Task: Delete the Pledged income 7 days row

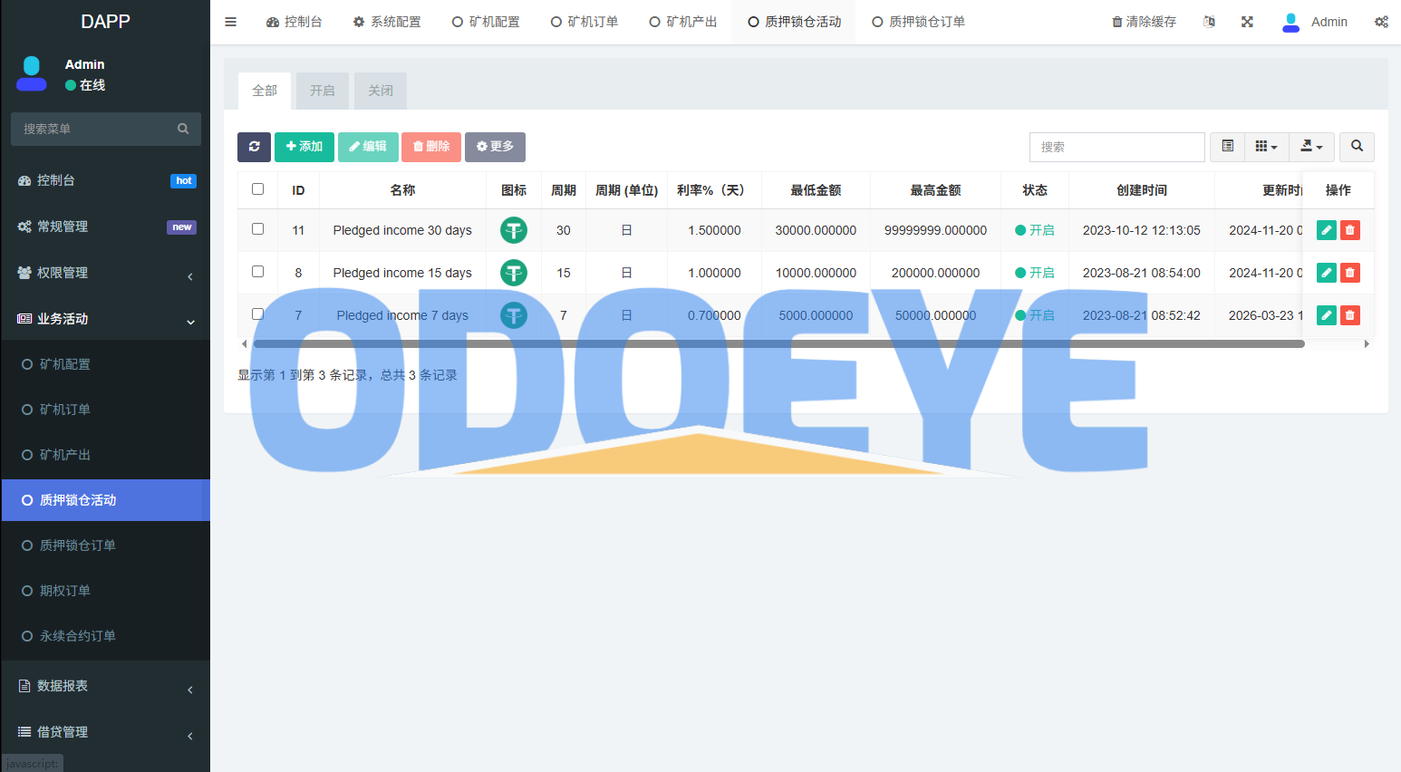Action: point(1350,315)
